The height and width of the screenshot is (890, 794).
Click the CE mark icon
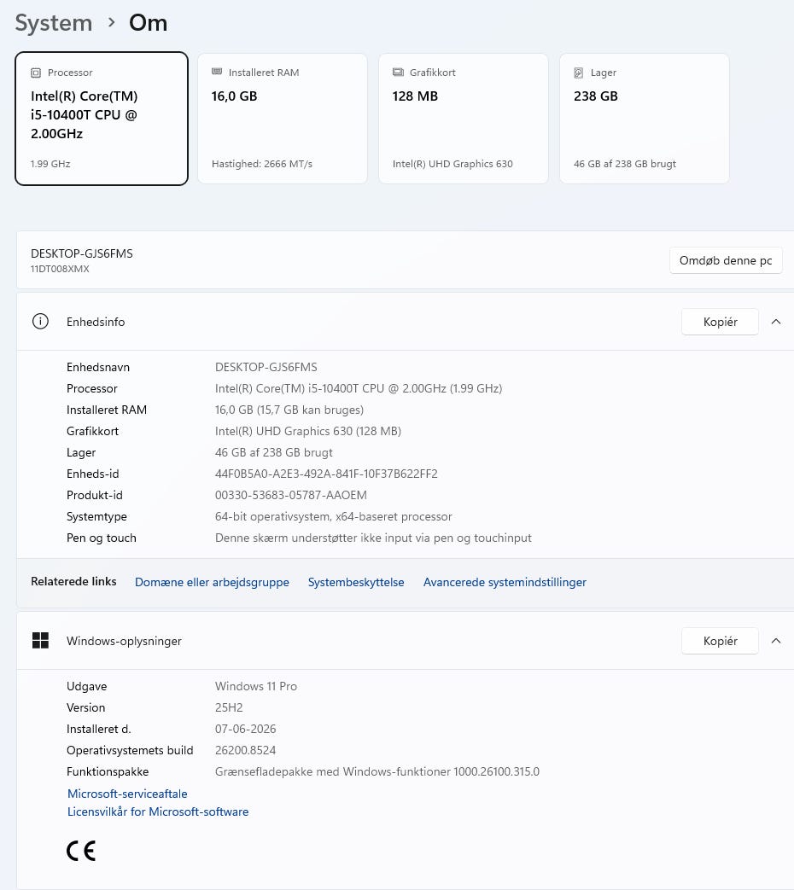81,850
